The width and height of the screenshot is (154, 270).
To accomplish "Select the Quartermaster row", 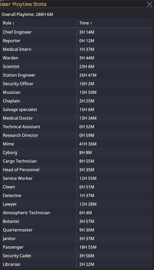I will [77, 230].
